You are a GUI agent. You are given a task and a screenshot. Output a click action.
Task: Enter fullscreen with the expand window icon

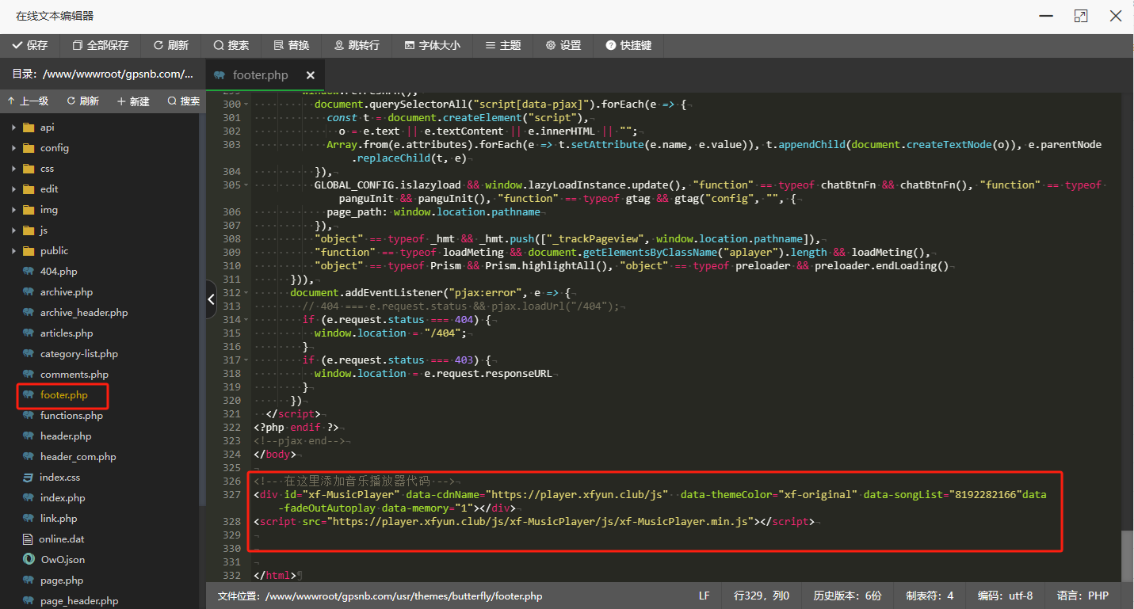click(1081, 16)
